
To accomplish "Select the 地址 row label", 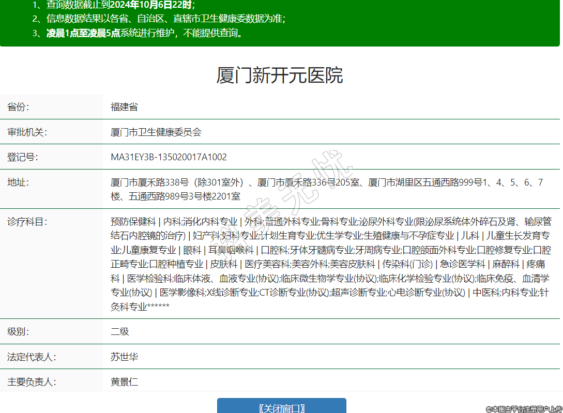I will 18,182.
